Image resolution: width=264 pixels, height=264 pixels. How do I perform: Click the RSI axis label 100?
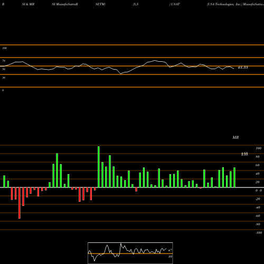tap(4, 48)
